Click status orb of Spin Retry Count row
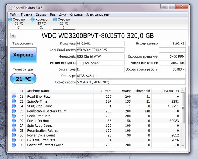This screenshot has width=198, height=159. (x=14, y=126)
